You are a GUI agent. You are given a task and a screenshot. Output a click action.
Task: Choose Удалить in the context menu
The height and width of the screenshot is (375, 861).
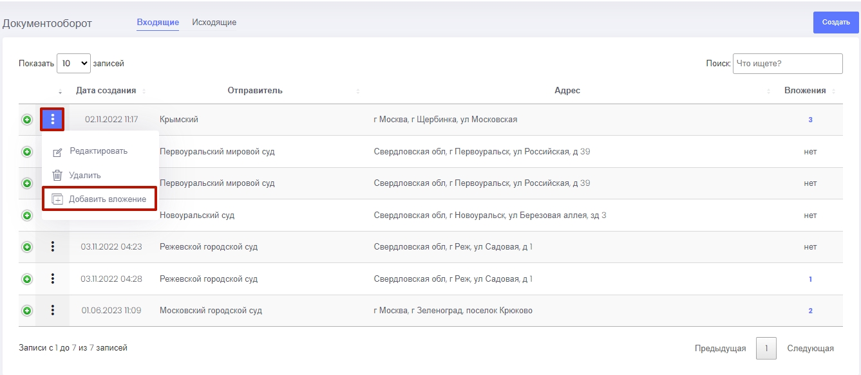coord(85,175)
